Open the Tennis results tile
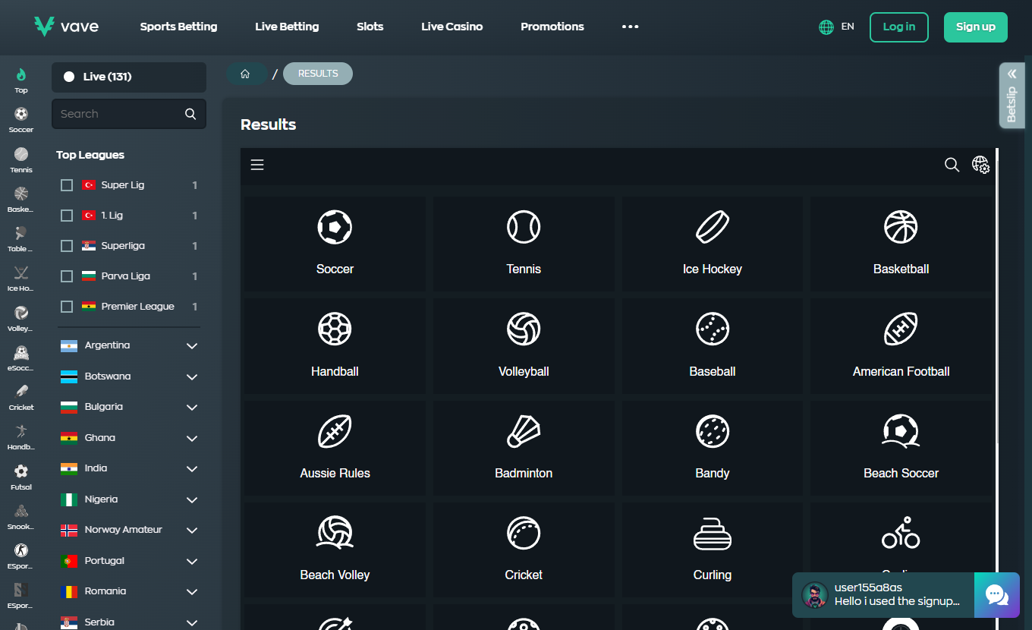The height and width of the screenshot is (630, 1032). click(x=524, y=244)
